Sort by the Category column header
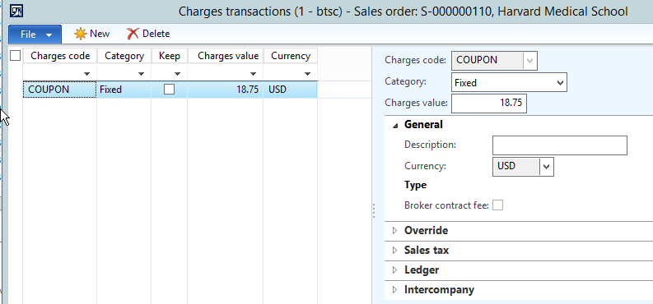Viewport: 653px width, 304px height. click(124, 56)
